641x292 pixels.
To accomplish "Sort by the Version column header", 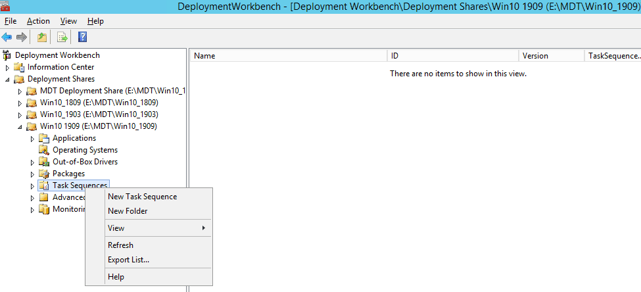I will point(552,56).
